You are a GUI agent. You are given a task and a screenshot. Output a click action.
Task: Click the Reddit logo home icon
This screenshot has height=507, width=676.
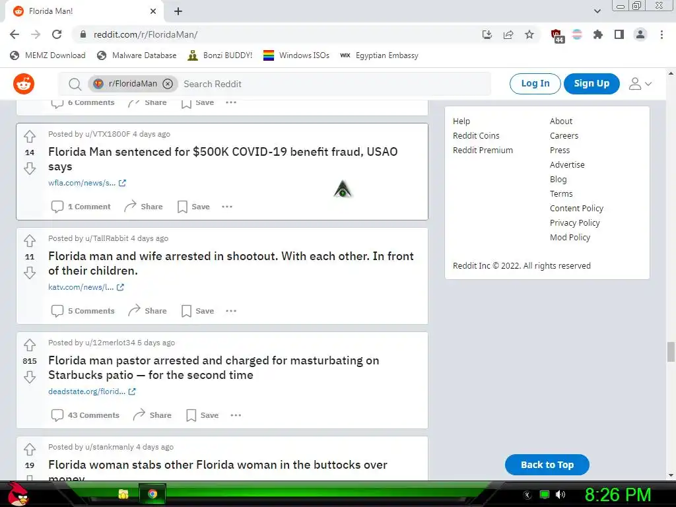pos(24,84)
